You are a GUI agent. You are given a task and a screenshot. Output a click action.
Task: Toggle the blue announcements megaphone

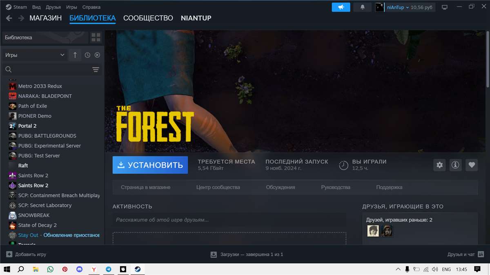point(341,7)
